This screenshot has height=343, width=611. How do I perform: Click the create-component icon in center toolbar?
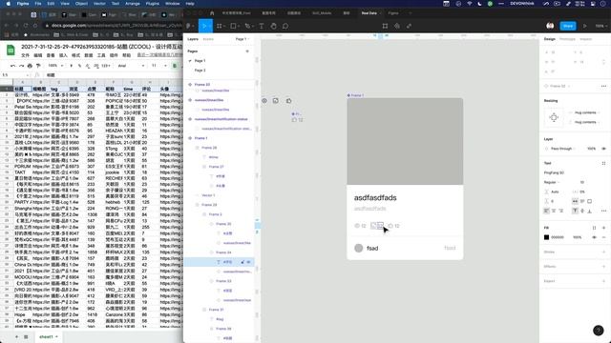(397, 26)
